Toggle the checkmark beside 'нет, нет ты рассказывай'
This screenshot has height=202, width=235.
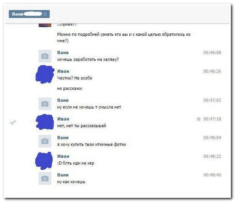[x=13, y=122]
